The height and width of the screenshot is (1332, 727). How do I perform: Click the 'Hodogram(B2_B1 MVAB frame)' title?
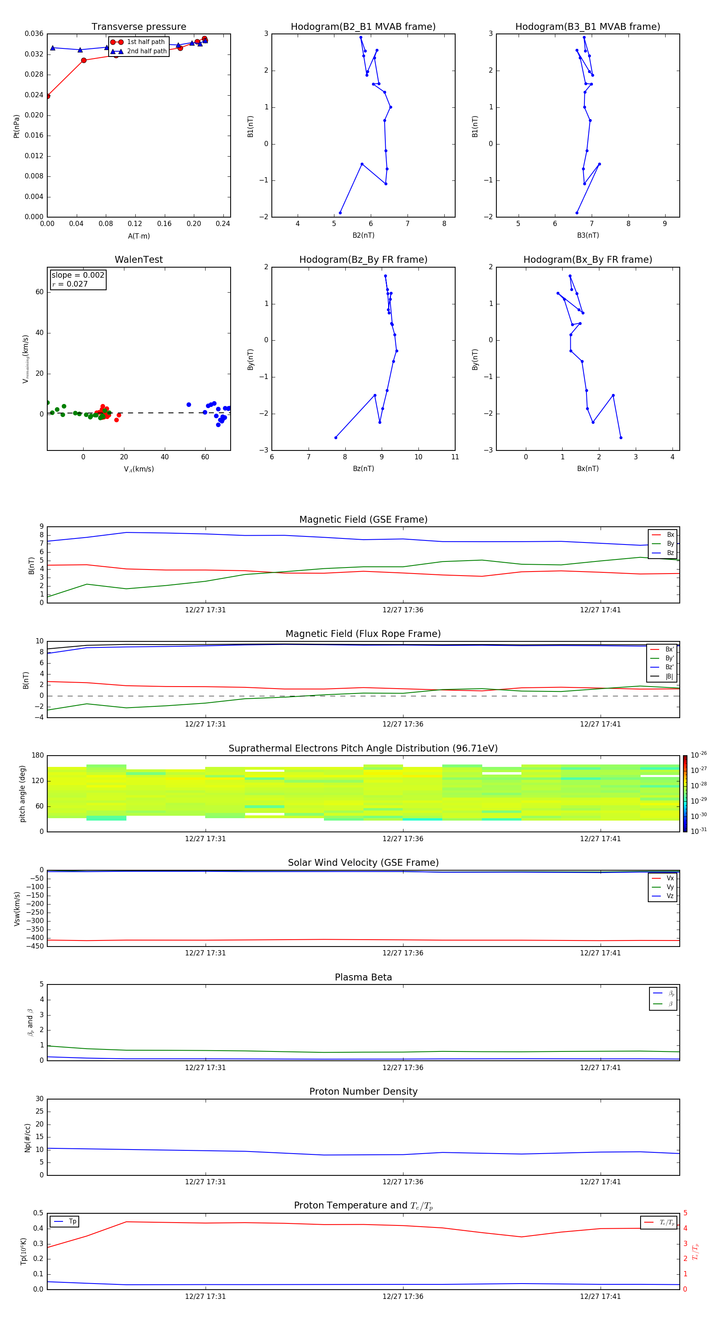pyautogui.click(x=363, y=27)
